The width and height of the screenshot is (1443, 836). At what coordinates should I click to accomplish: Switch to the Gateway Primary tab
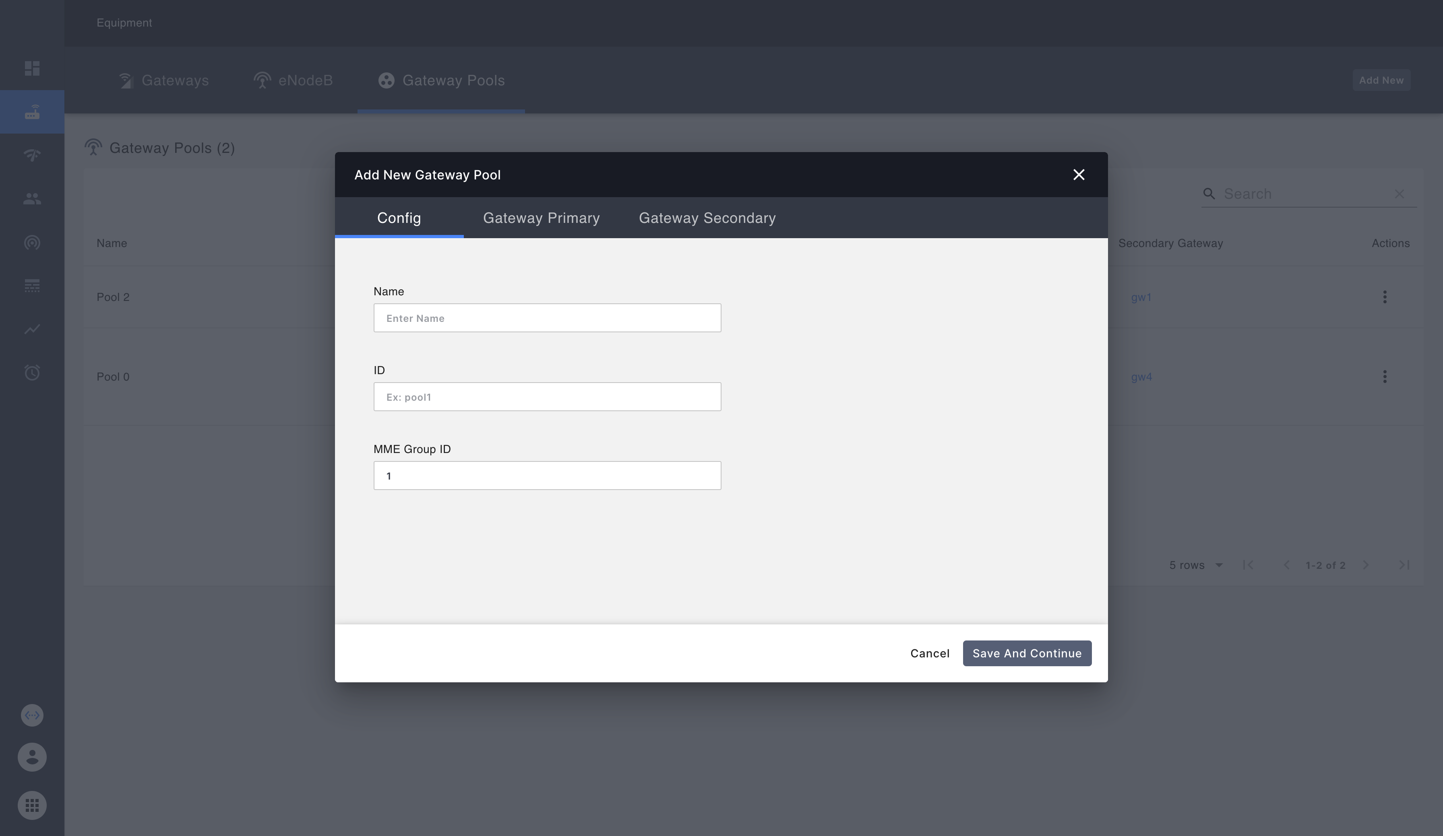[541, 218]
